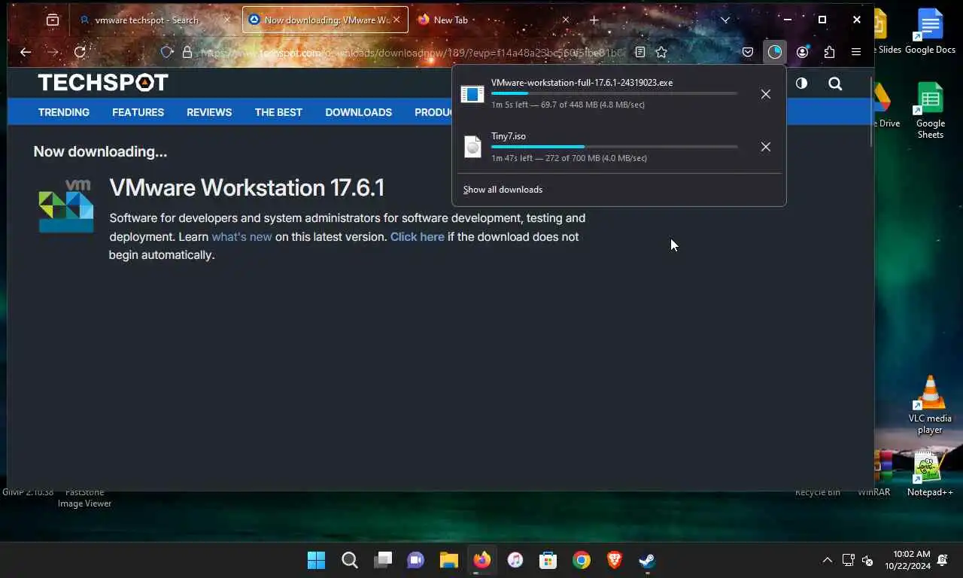Open Microsoft Store from the taskbar
The width and height of the screenshot is (963, 578).
(x=548, y=560)
